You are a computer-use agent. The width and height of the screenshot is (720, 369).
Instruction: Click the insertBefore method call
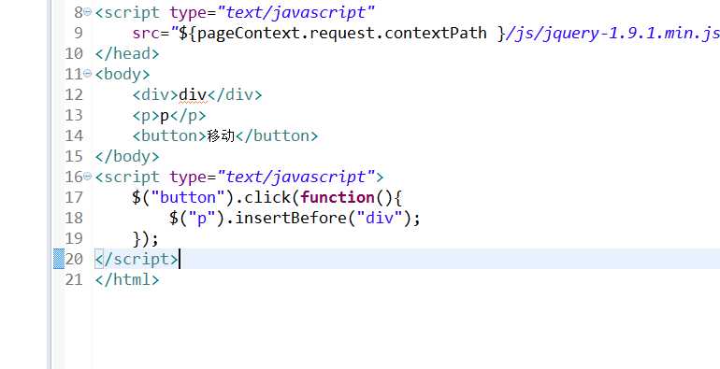pos(291,218)
